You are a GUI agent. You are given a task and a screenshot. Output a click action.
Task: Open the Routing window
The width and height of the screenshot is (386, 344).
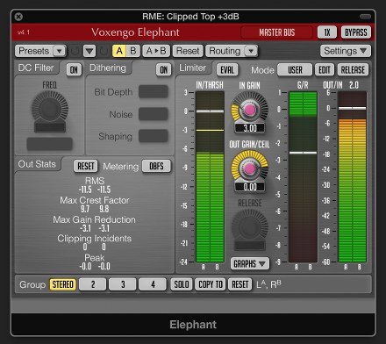tap(225, 51)
